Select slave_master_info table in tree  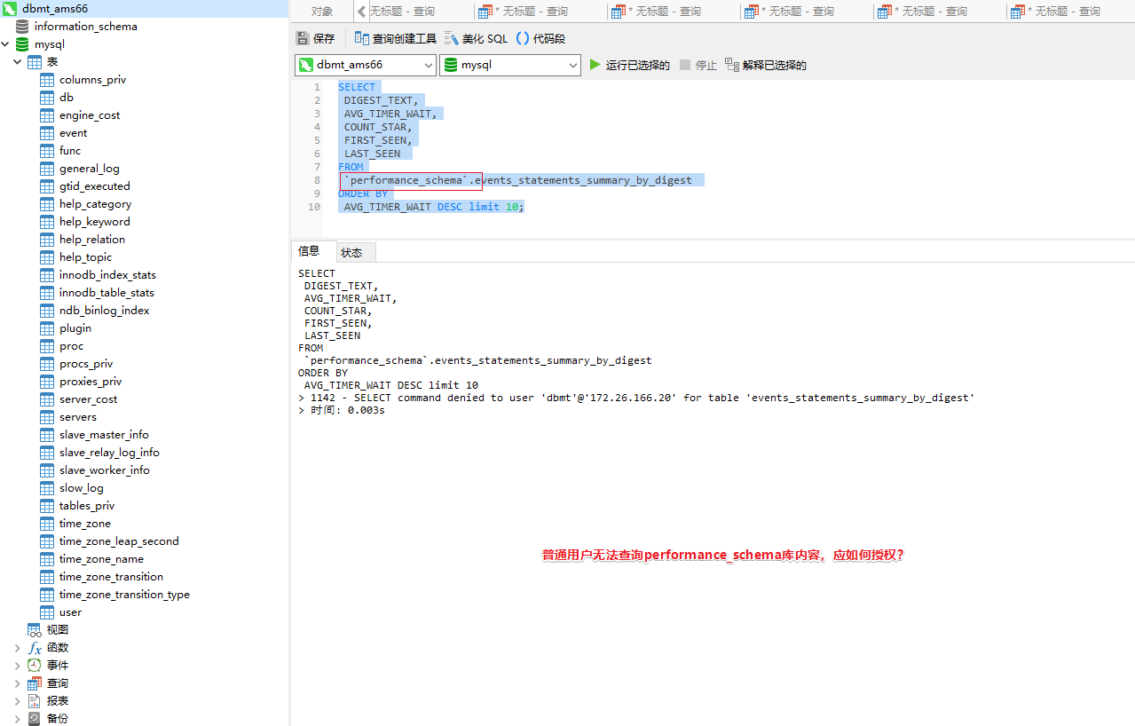coord(104,435)
